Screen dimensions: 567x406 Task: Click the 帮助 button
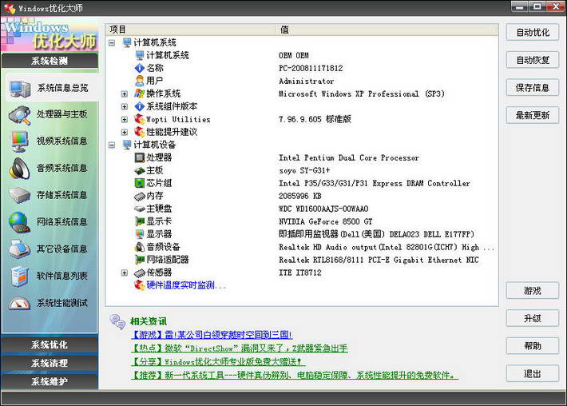tap(533, 346)
